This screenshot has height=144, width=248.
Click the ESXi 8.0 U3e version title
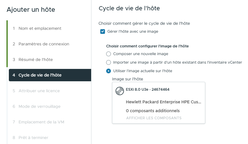[x=147, y=90]
